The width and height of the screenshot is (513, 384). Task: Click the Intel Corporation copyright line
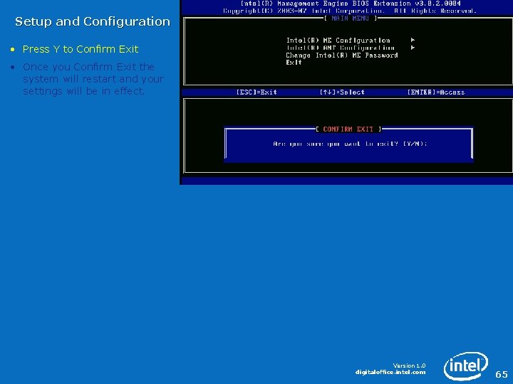[x=350, y=11]
